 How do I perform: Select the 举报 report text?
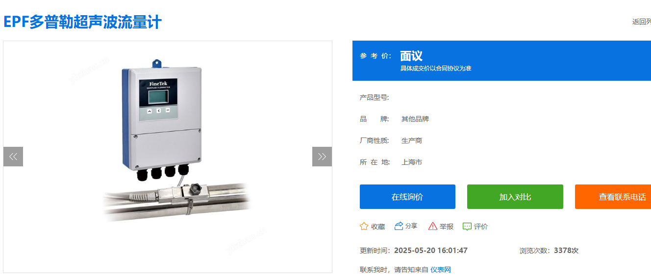tap(447, 227)
